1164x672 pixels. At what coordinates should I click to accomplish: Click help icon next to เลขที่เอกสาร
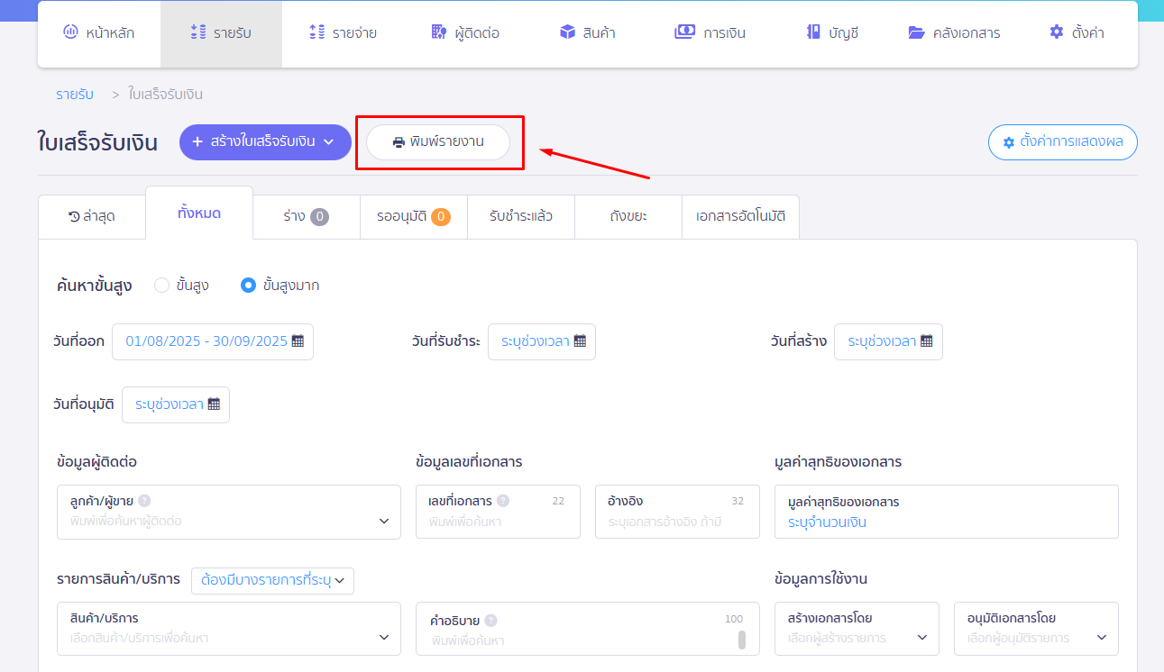(x=503, y=501)
